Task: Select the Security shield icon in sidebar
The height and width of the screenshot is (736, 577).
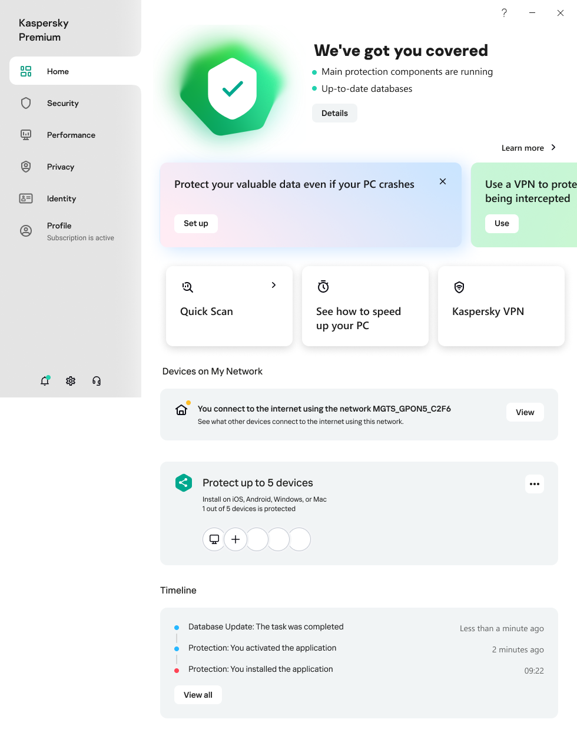Action: coord(26,103)
